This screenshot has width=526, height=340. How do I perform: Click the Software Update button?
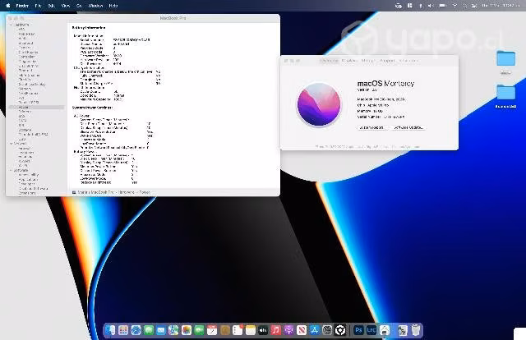408,128
